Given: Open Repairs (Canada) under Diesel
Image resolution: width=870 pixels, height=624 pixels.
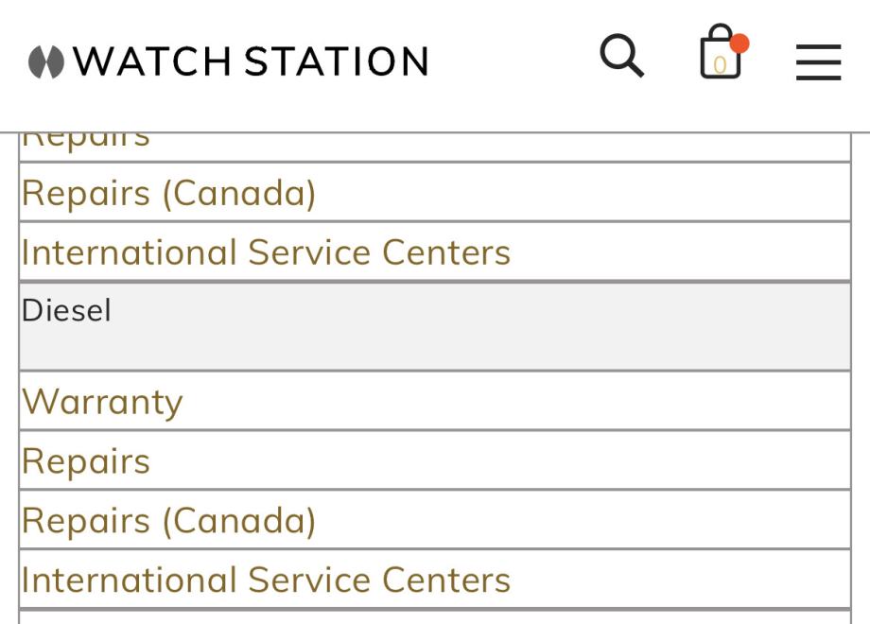Looking at the screenshot, I should [168, 521].
